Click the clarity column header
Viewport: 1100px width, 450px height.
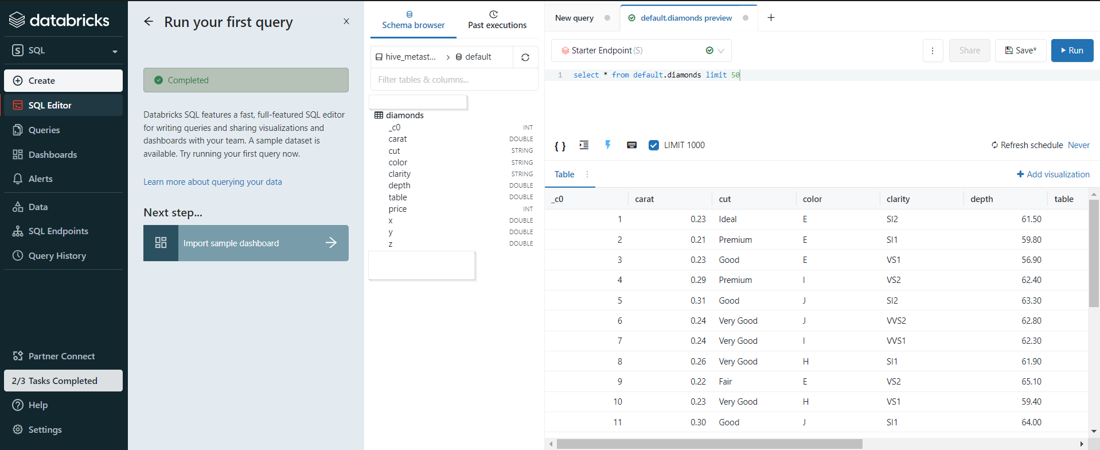tap(921, 199)
